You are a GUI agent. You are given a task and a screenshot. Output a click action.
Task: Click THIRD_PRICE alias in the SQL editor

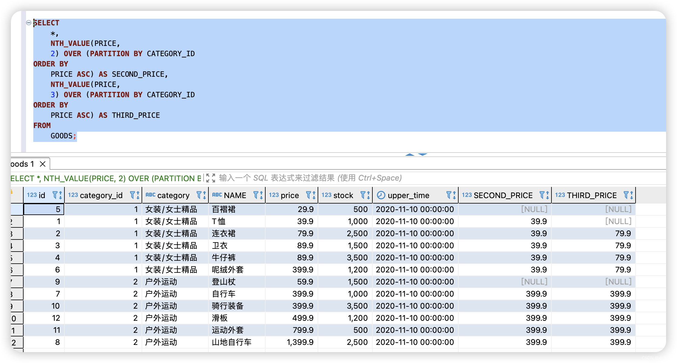click(x=136, y=115)
